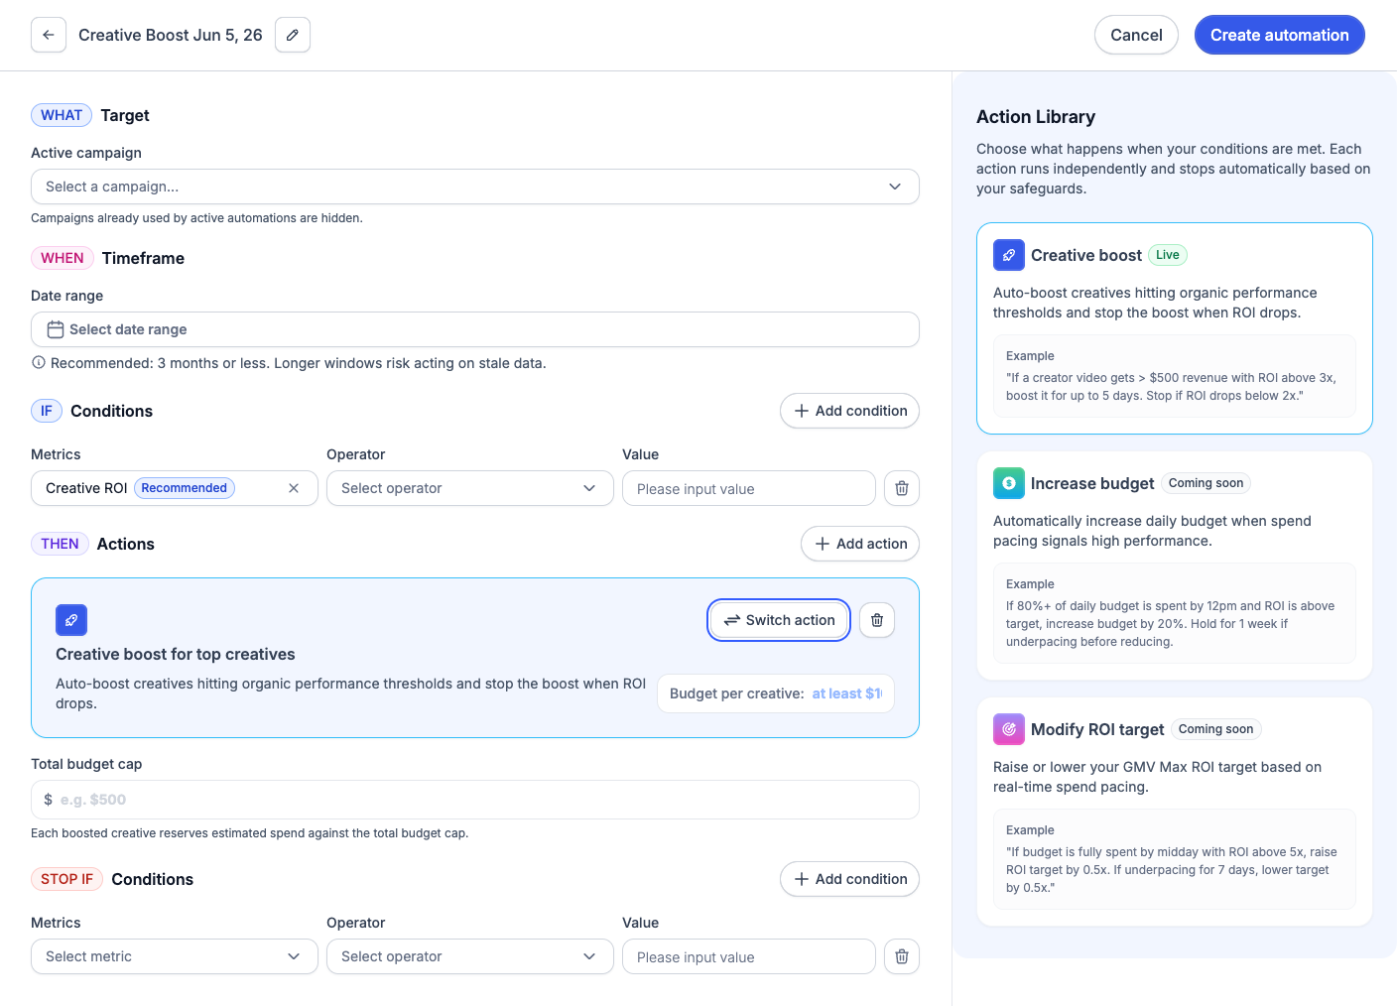Screen dimensions: 1397x1006
Task: Delete the Creative boost action card
Action: pyautogui.click(x=877, y=620)
